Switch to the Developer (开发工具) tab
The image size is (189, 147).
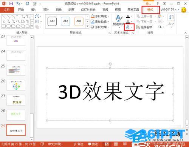click(133, 9)
